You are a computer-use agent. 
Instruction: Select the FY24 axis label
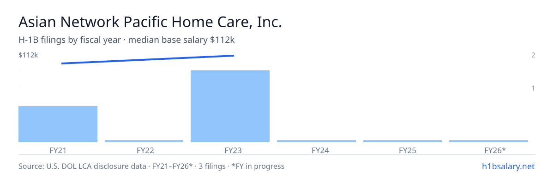[316, 150]
